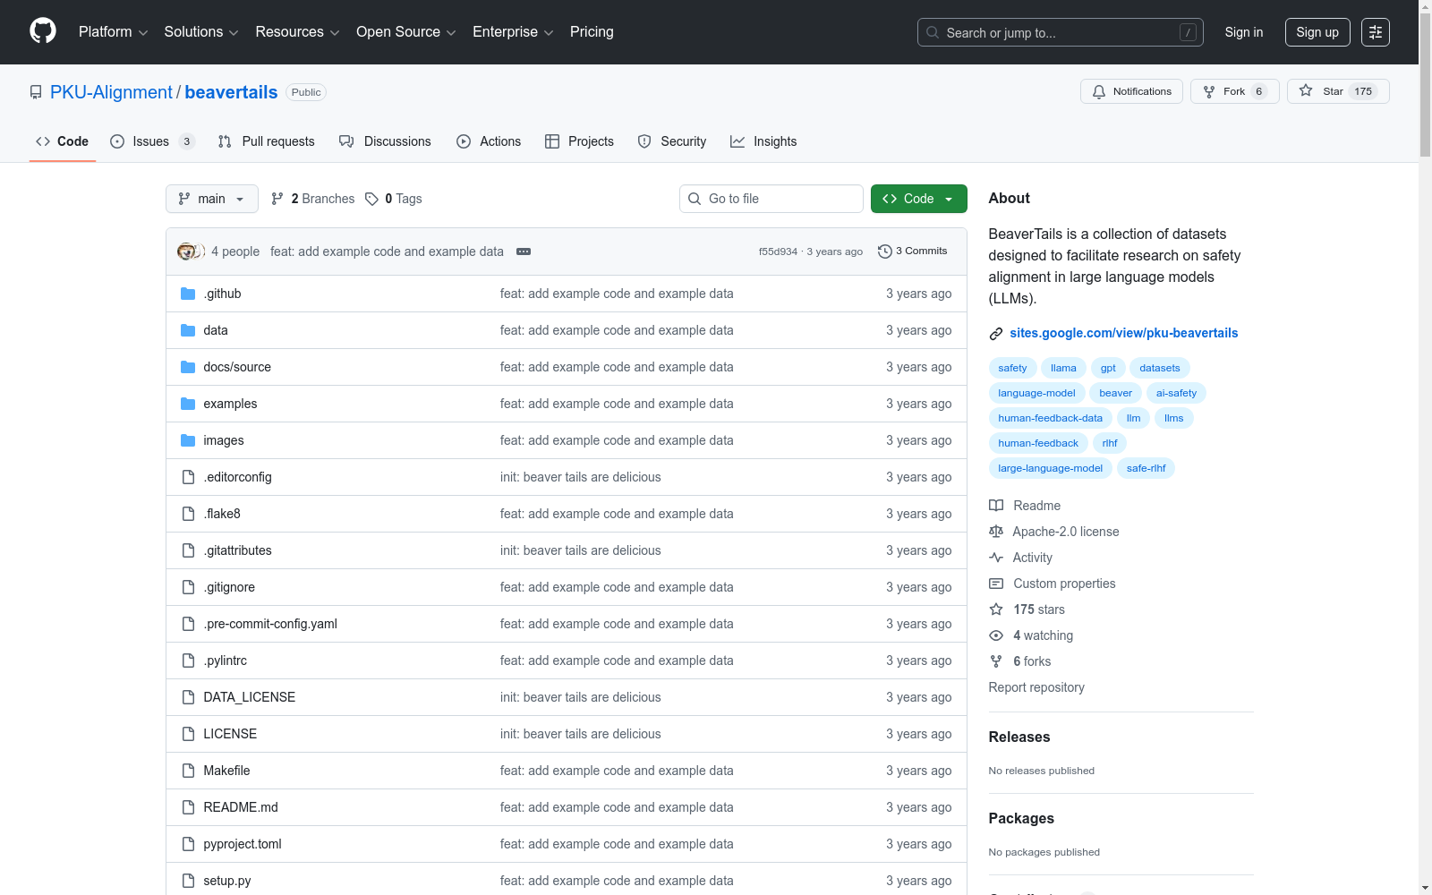This screenshot has width=1432, height=895.
Task: Open the main branch selector dropdown
Action: pos(212,199)
